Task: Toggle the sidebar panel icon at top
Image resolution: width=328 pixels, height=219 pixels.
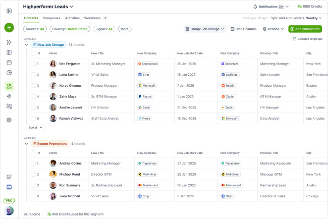Action: click(x=9, y=11)
